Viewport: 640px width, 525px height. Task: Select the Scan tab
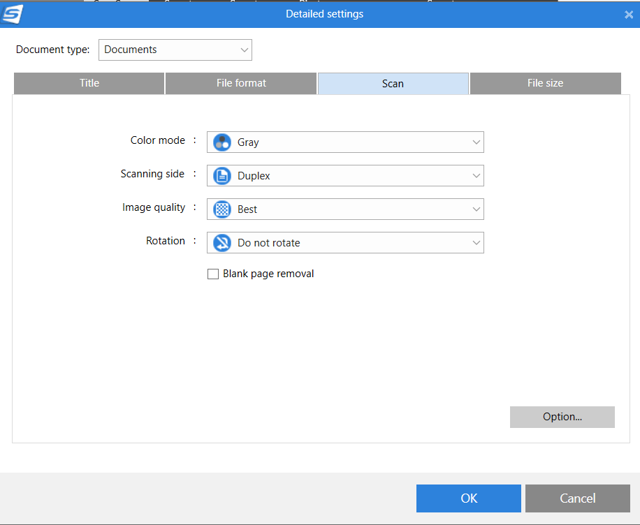coord(393,84)
